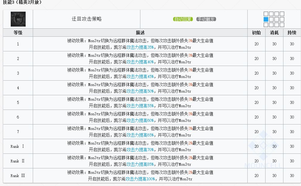Click the red 2% value in Rank I row
Image resolution: width=301 pixels, height=186 pixels.
(x=190, y=143)
